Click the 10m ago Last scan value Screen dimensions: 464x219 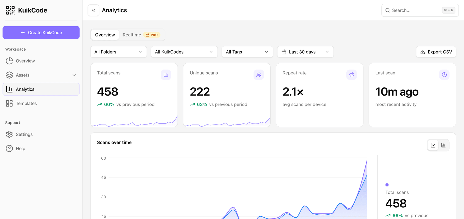[397, 92]
